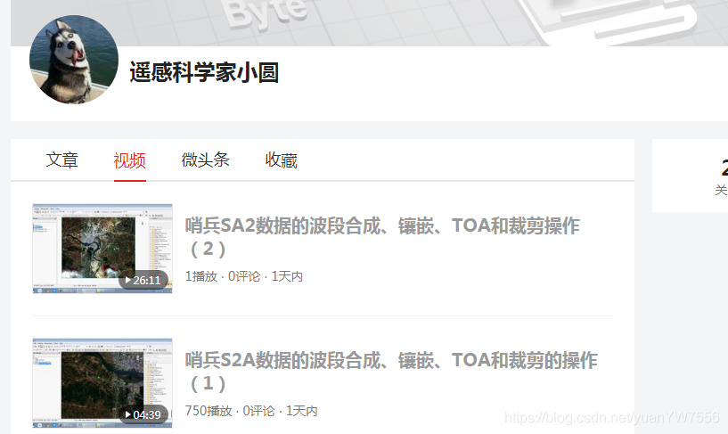
Task: Click the 1天内 timestamp on second video
Action: click(x=302, y=411)
